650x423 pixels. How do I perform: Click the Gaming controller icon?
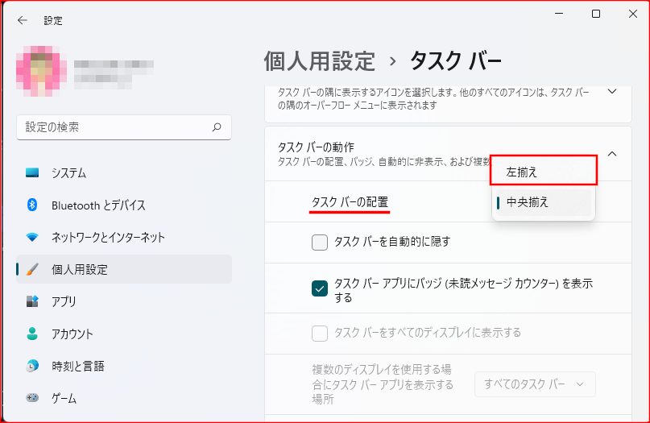coord(32,398)
